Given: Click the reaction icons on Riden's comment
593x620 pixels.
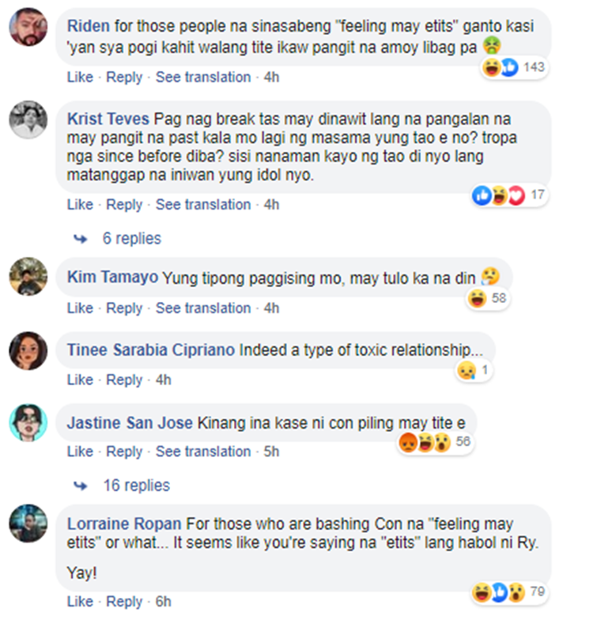Looking at the screenshot, I should [500, 68].
